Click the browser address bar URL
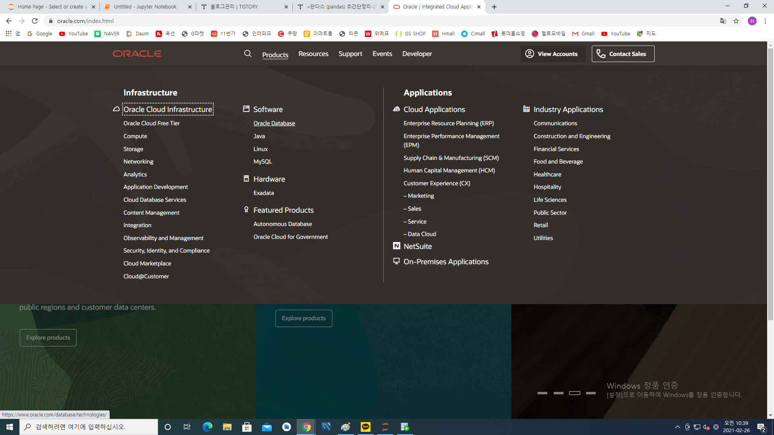Screen dimensions: 774x435 point(85,21)
